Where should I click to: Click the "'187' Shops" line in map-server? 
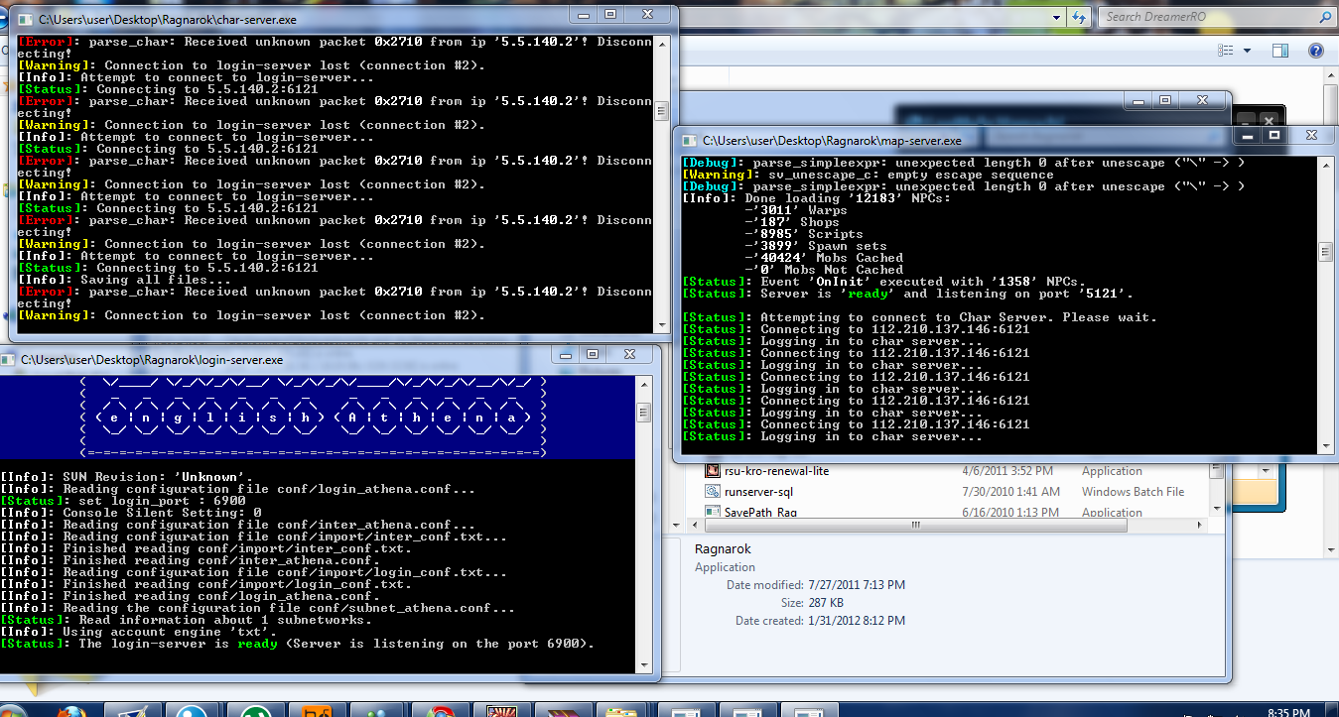(792, 222)
